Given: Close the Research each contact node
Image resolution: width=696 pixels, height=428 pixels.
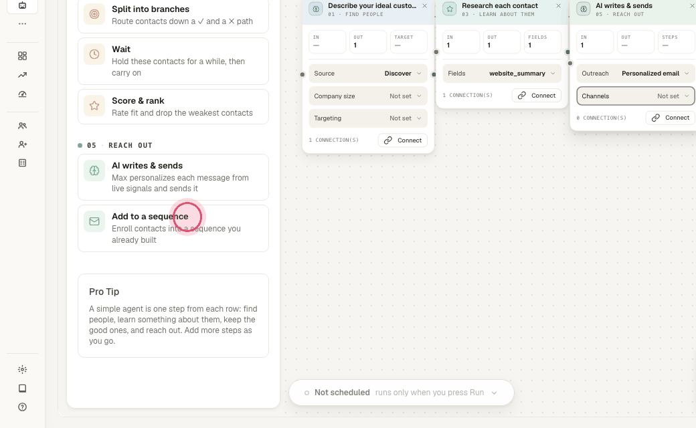Looking at the screenshot, I should [558, 6].
